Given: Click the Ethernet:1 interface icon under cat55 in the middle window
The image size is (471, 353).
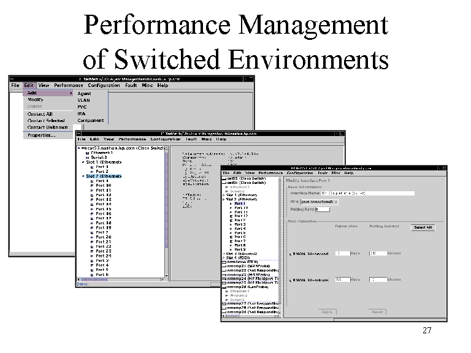Looking at the screenshot, I should [x=87, y=153].
